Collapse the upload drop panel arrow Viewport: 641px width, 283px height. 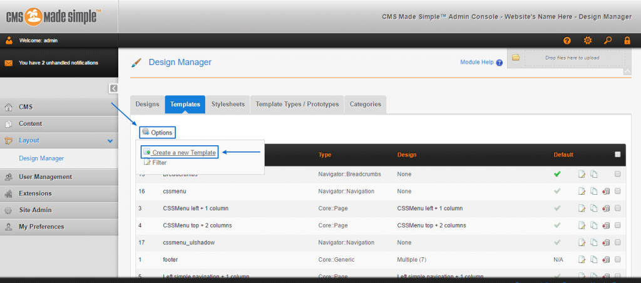627,71
